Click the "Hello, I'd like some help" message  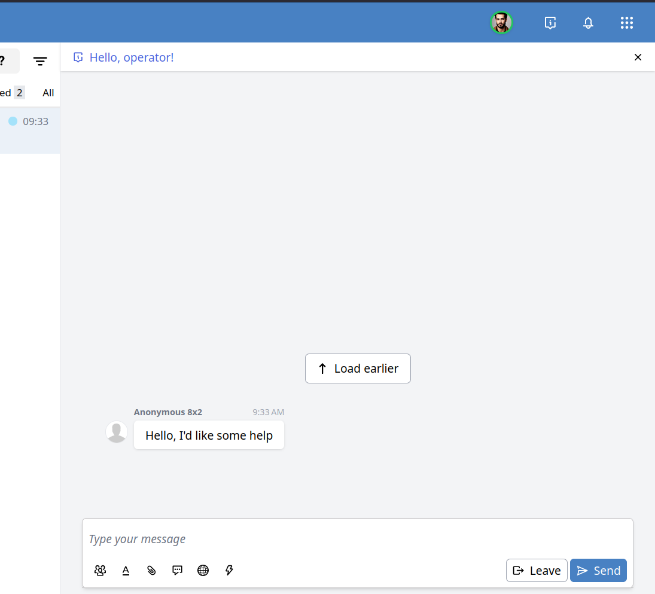209,435
